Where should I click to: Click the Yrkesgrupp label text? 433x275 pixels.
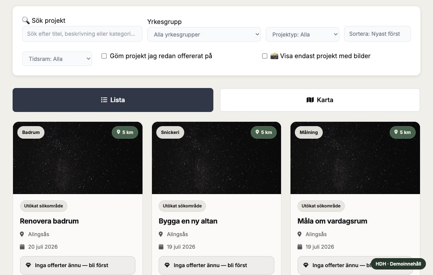pyautogui.click(x=164, y=22)
